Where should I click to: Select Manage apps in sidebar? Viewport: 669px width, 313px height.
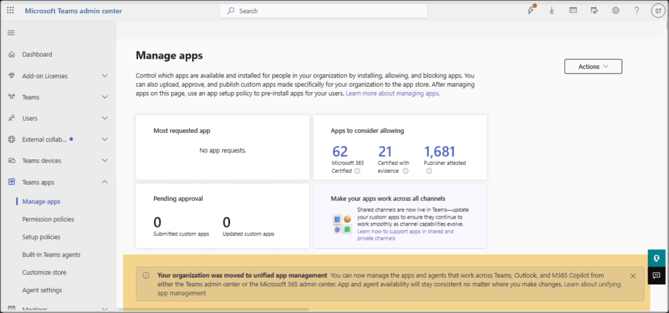coord(41,201)
